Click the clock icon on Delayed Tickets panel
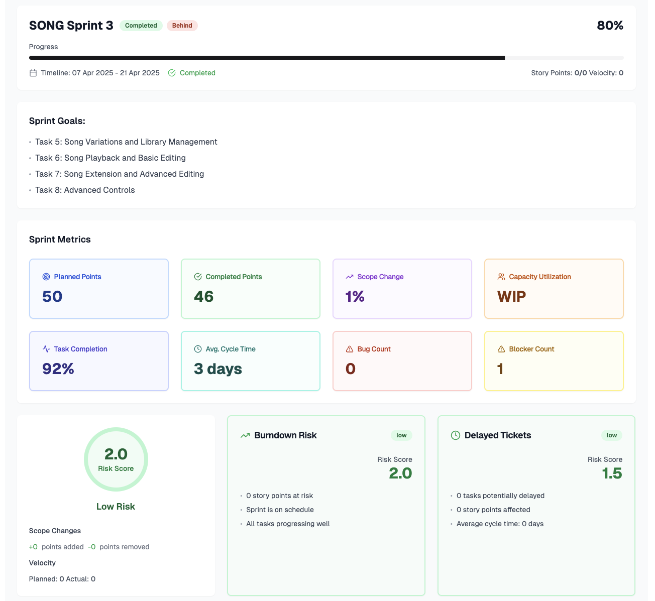The image size is (655, 601). [x=455, y=435]
